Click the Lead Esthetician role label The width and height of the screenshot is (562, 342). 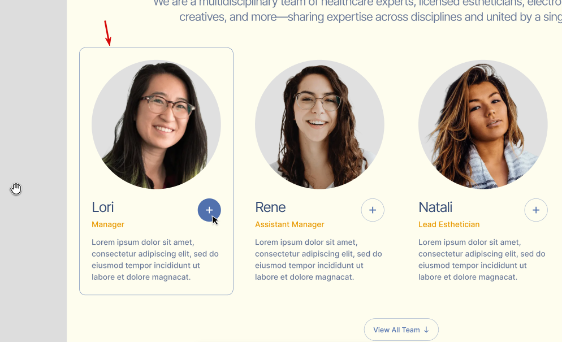coord(449,224)
